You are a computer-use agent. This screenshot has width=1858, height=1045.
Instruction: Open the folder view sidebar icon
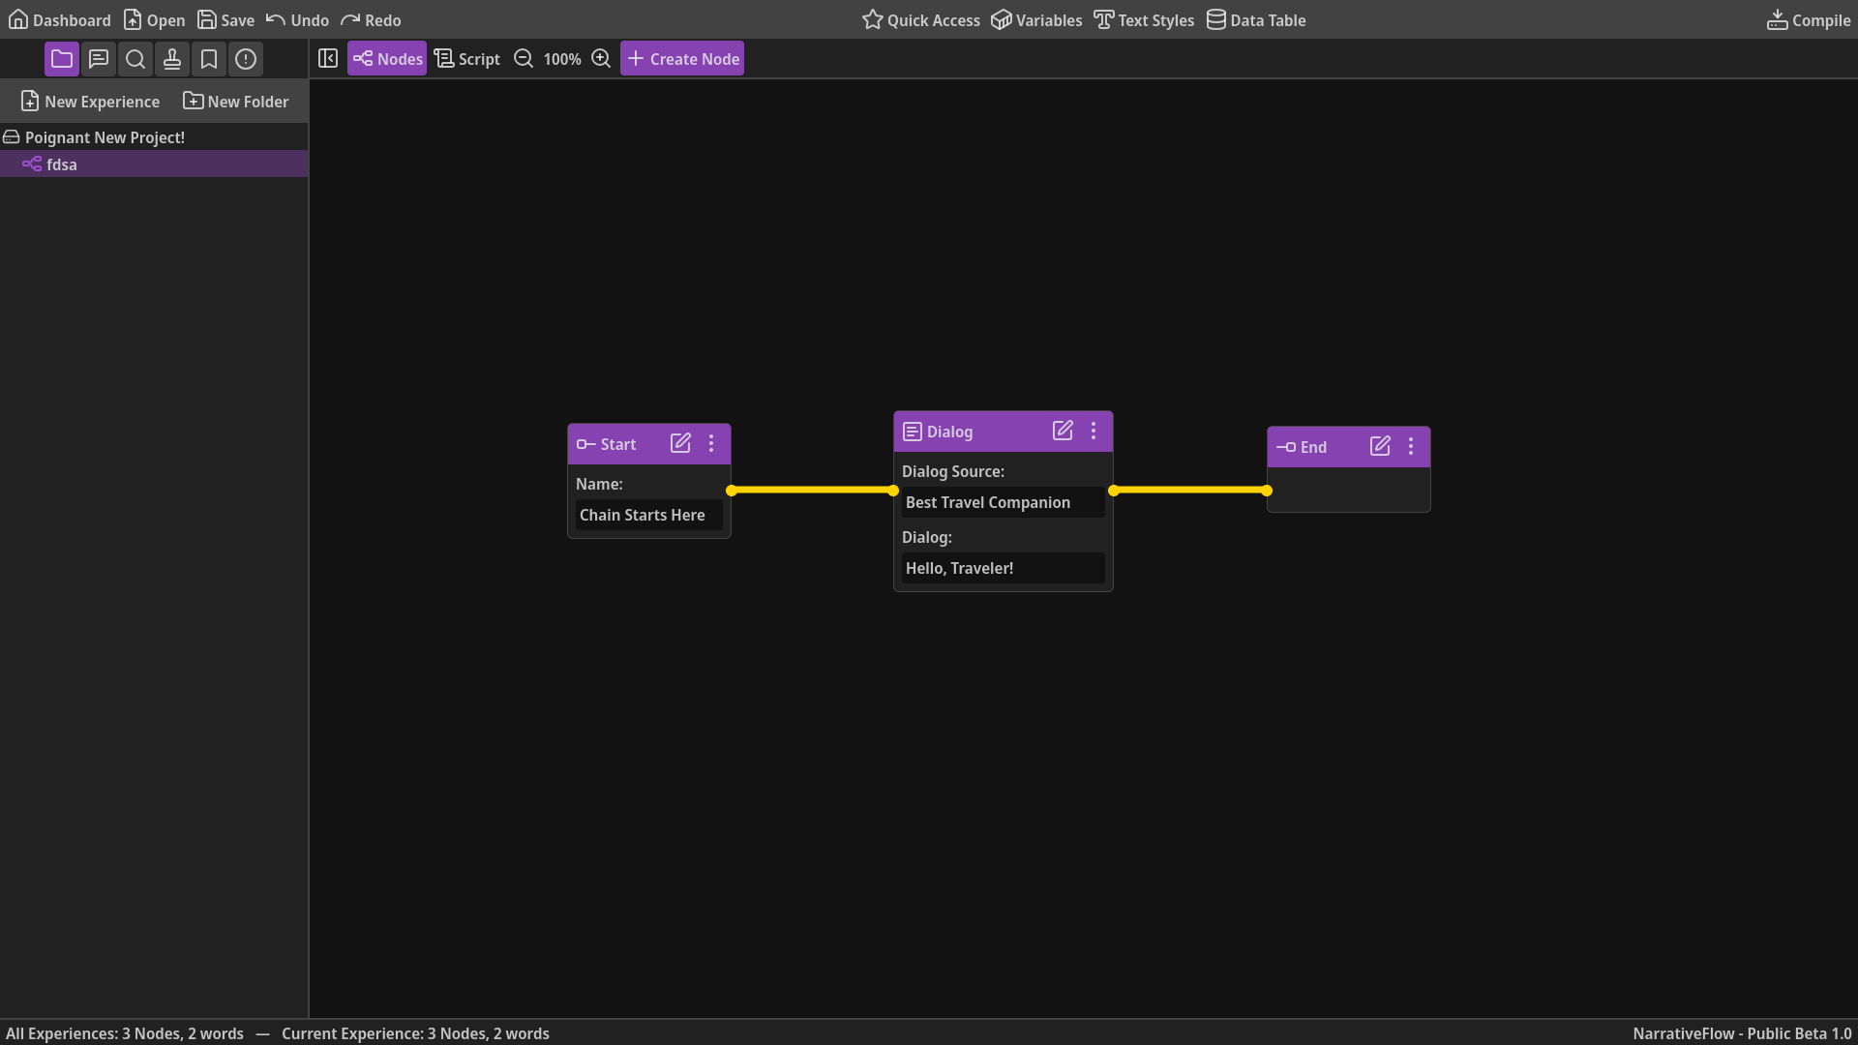pos(62,59)
